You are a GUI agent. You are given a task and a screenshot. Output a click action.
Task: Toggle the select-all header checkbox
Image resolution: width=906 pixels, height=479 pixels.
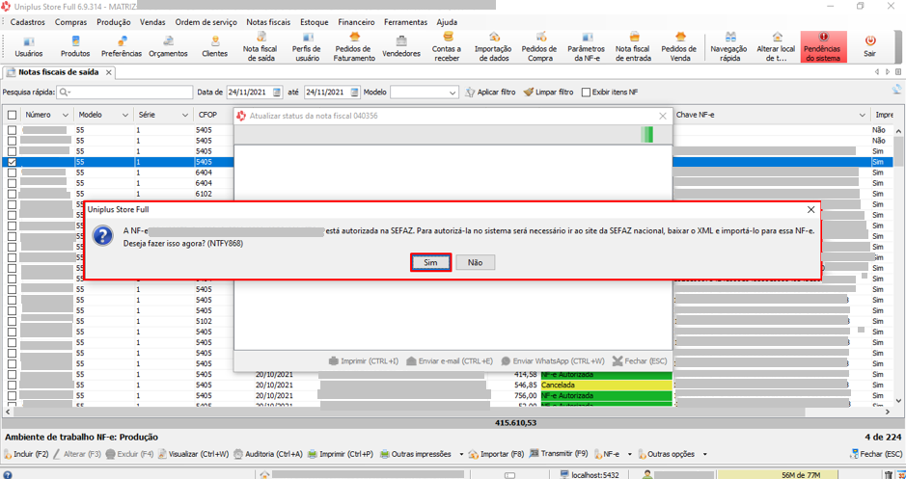pos(12,115)
